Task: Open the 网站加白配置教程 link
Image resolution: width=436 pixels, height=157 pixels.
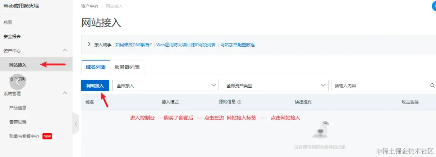Action: pos(237,45)
